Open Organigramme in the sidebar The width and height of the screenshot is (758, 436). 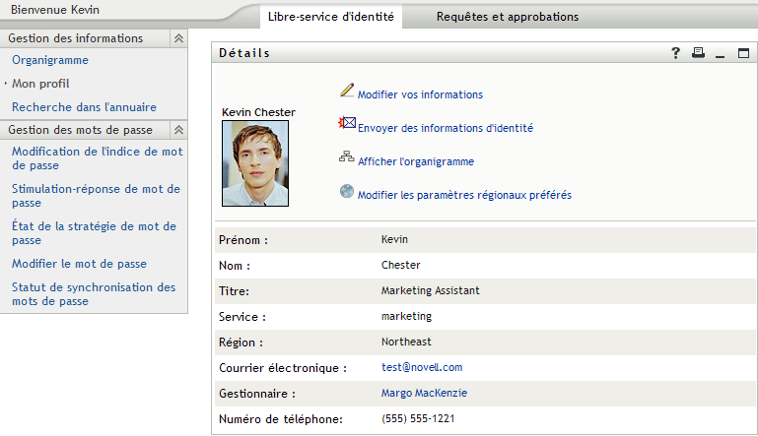click(50, 60)
